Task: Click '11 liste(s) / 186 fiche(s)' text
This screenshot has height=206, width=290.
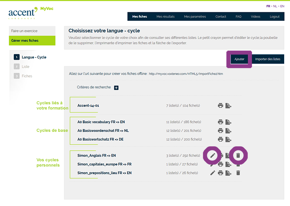Action: pyautogui.click(x=184, y=122)
